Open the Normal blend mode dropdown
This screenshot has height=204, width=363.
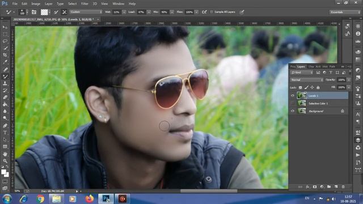click(x=306, y=80)
